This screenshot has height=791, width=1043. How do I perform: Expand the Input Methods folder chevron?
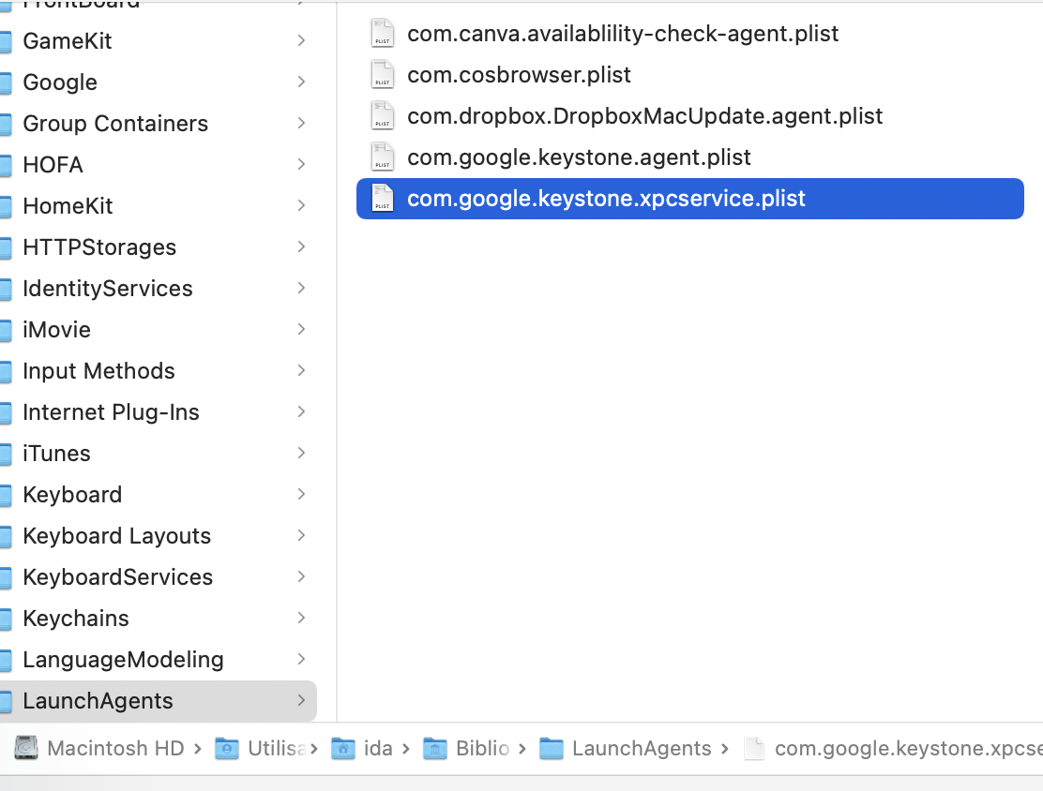coord(301,371)
